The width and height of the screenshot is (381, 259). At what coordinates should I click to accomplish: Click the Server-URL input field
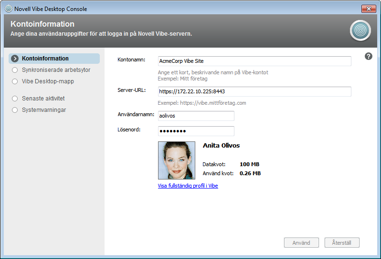[x=254, y=91]
